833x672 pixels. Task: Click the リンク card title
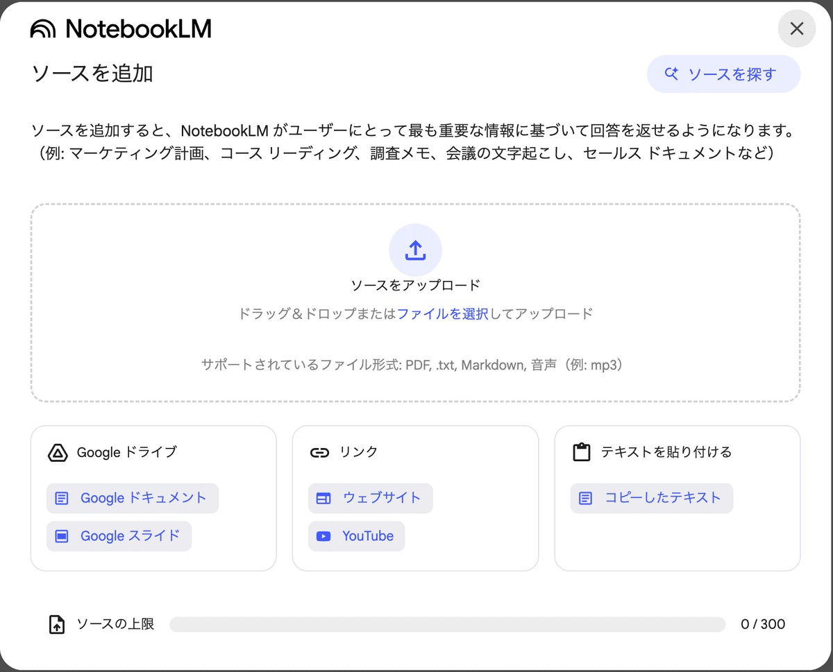point(359,452)
